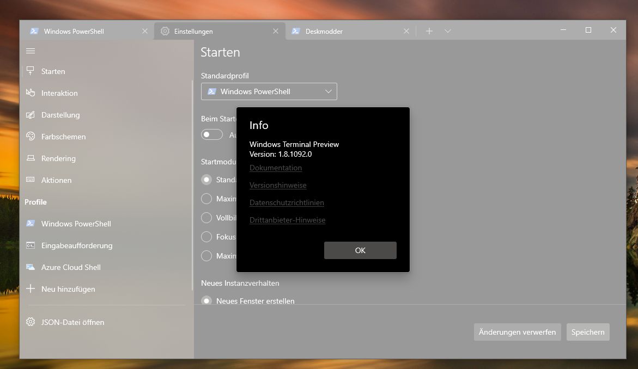Screen dimensions: 638x369
Task: Minimize the Windows Terminal window
Action: (563, 30)
